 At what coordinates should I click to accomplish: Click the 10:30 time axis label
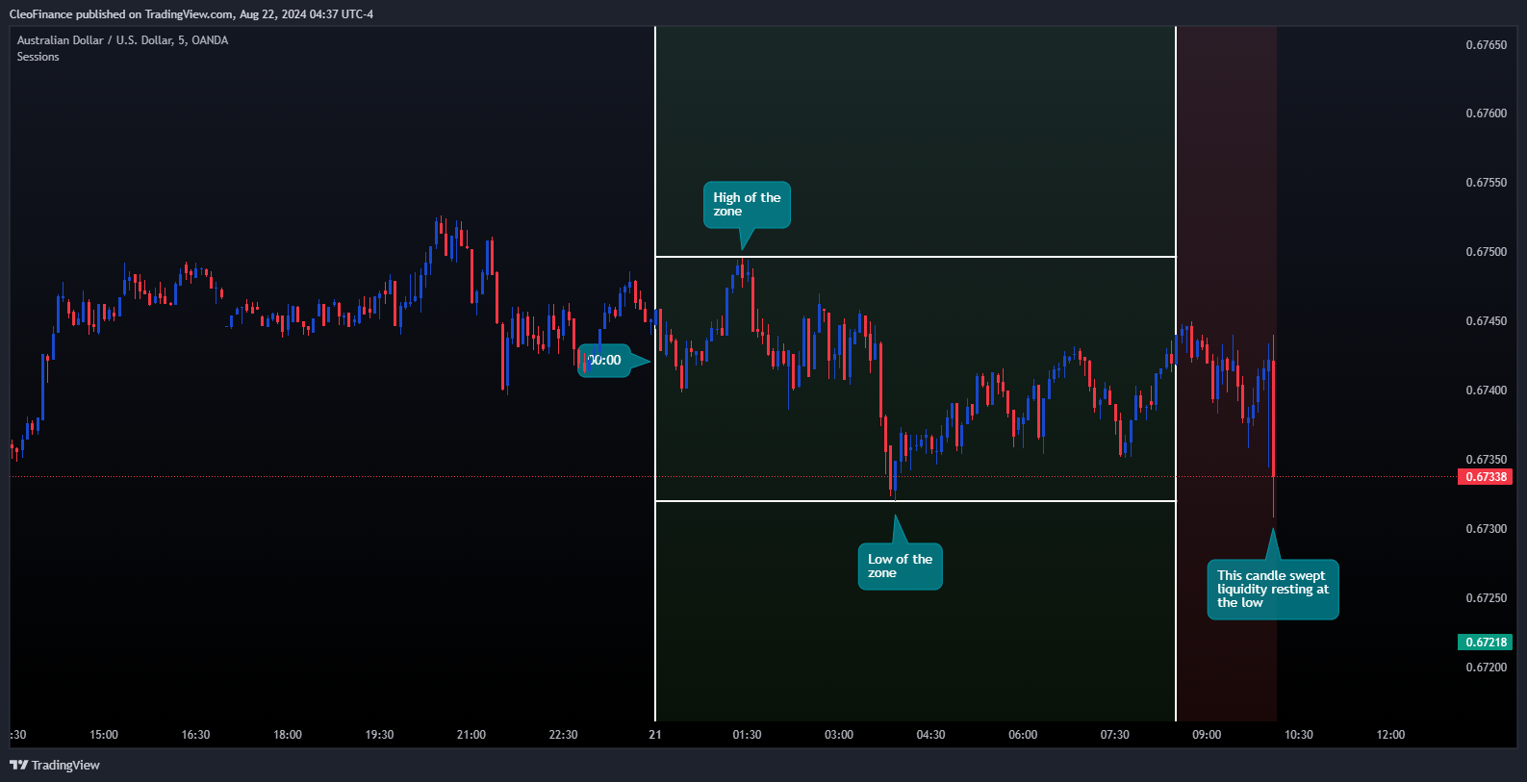(x=1299, y=735)
